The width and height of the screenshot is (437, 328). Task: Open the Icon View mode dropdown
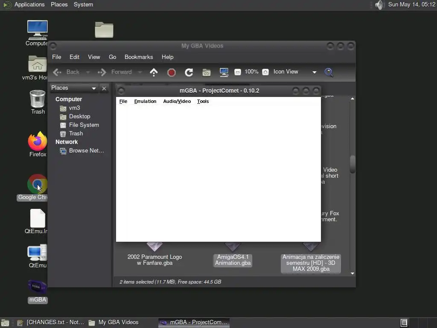[x=295, y=72]
